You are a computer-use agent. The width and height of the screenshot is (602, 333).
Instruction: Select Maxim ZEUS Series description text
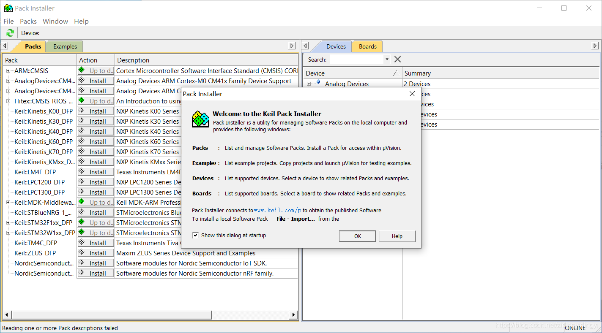186,253
